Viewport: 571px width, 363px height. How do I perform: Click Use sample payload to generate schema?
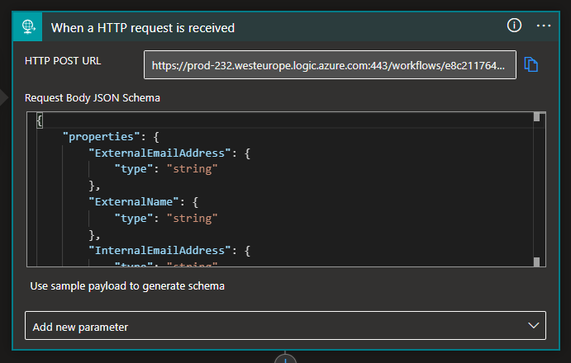pos(127,286)
